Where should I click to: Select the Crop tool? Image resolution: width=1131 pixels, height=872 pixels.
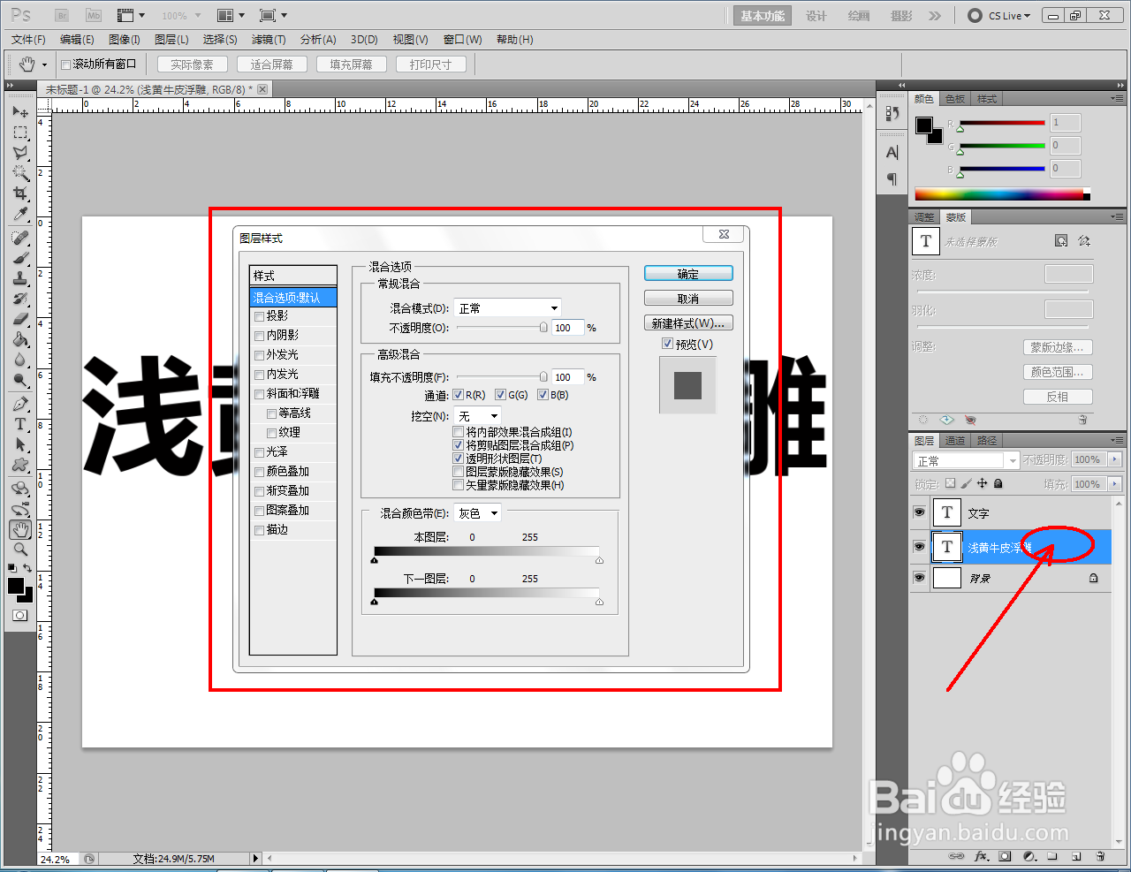[20, 193]
